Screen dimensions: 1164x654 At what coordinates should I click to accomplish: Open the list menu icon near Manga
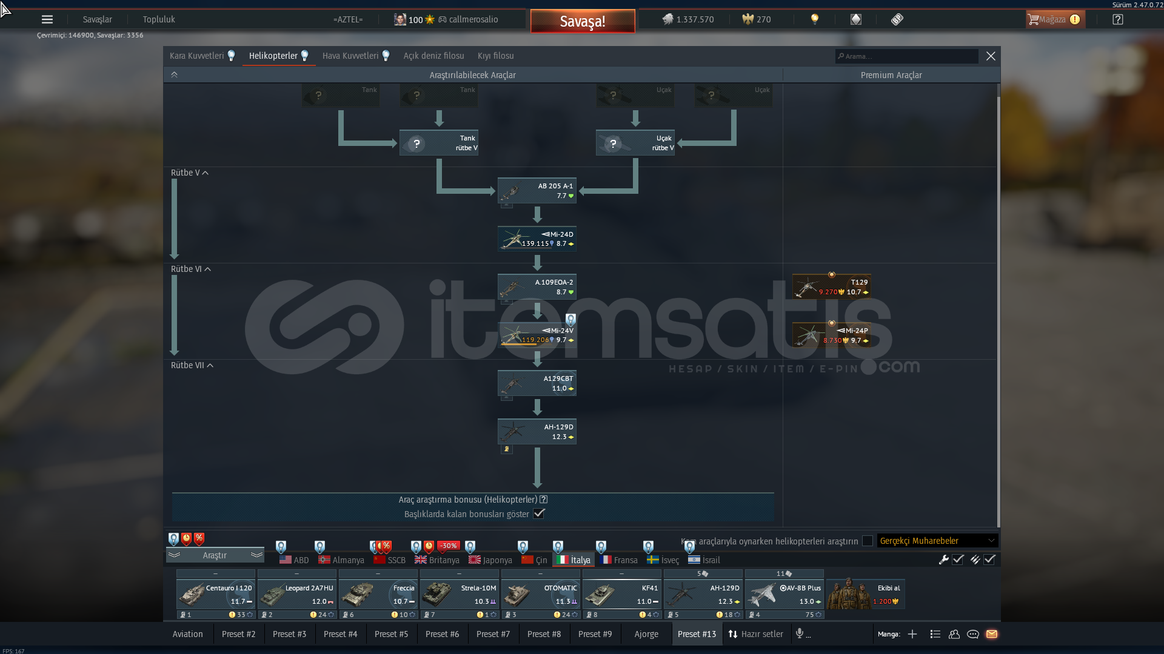[x=935, y=634]
